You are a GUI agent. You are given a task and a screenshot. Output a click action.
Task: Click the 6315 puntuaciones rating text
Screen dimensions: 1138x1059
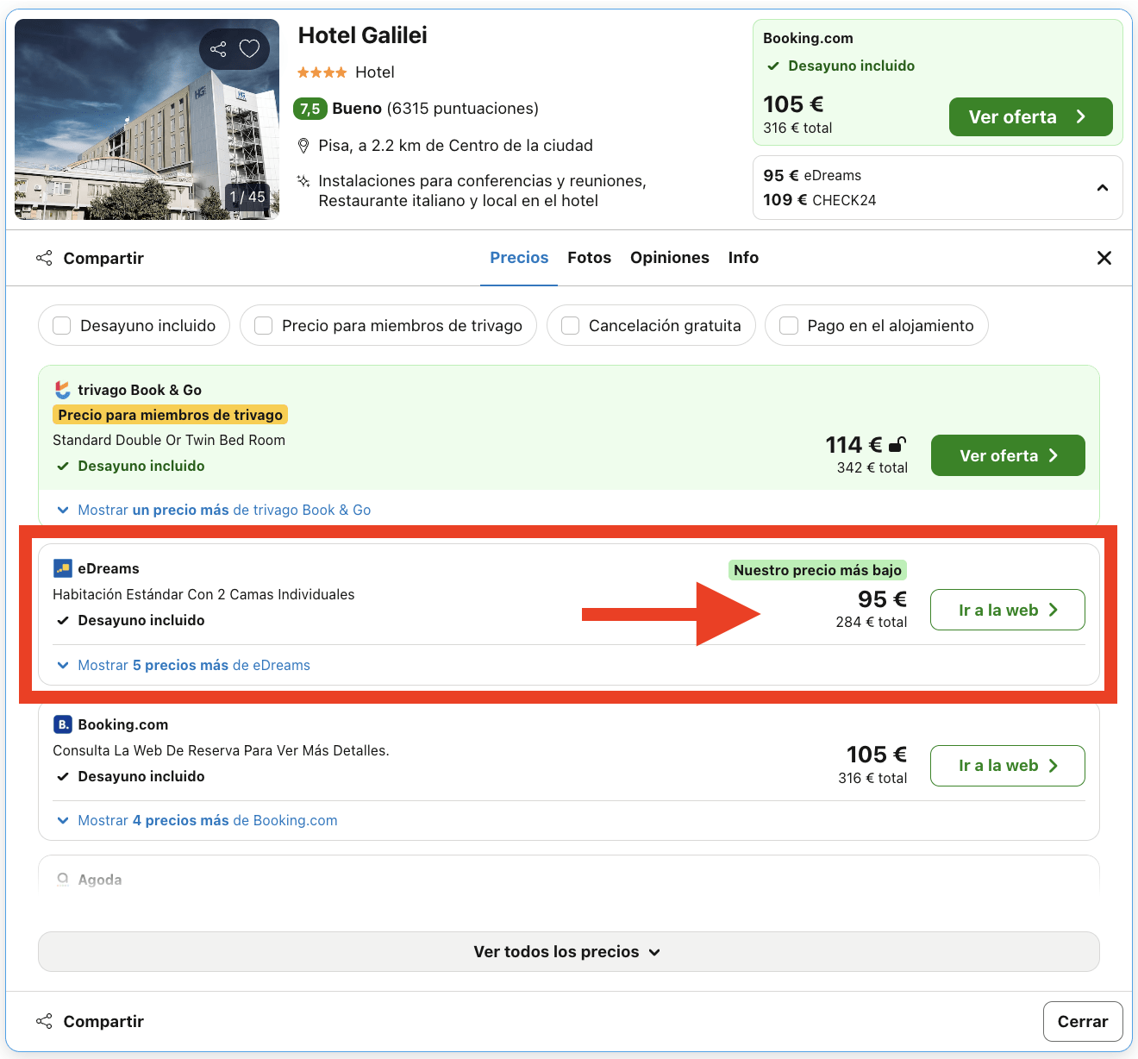pos(463,109)
